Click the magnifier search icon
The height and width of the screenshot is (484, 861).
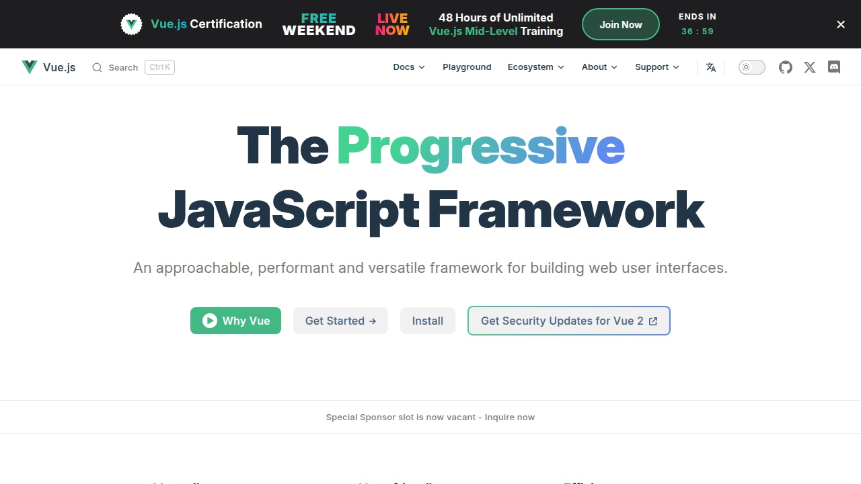coord(98,67)
